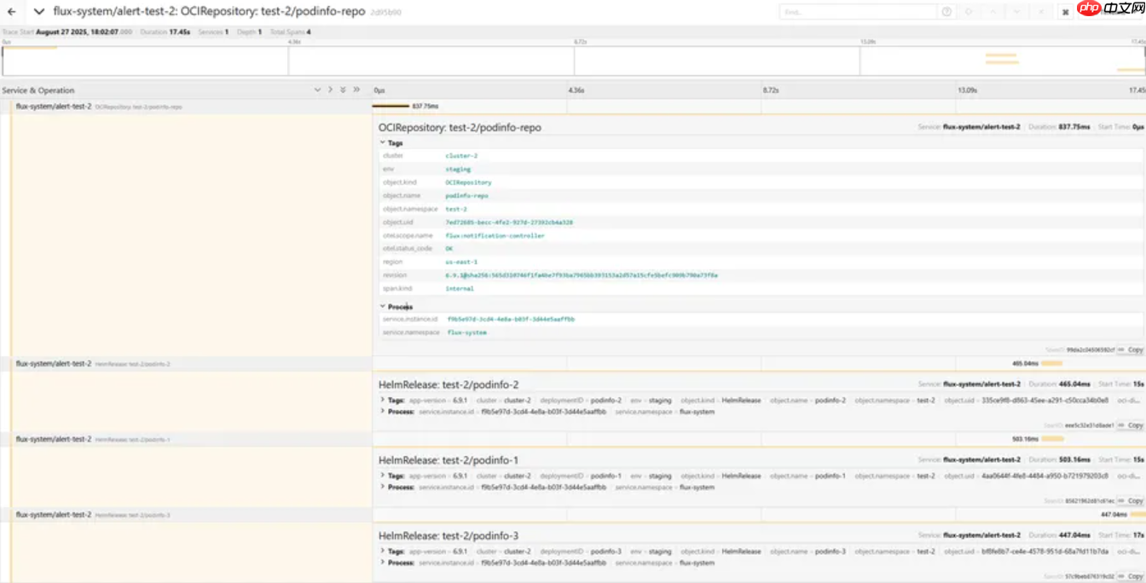Go to previous search result arrow
Screen dimensions: 1146x583
click(993, 12)
